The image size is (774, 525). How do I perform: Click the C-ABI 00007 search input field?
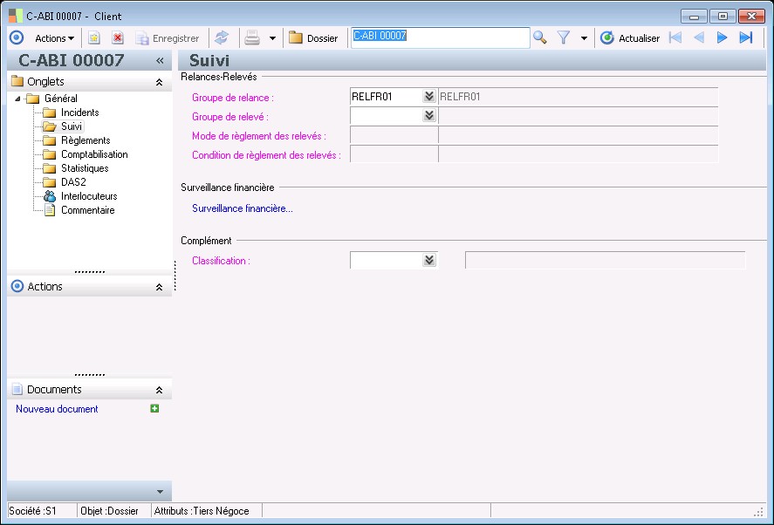(439, 37)
